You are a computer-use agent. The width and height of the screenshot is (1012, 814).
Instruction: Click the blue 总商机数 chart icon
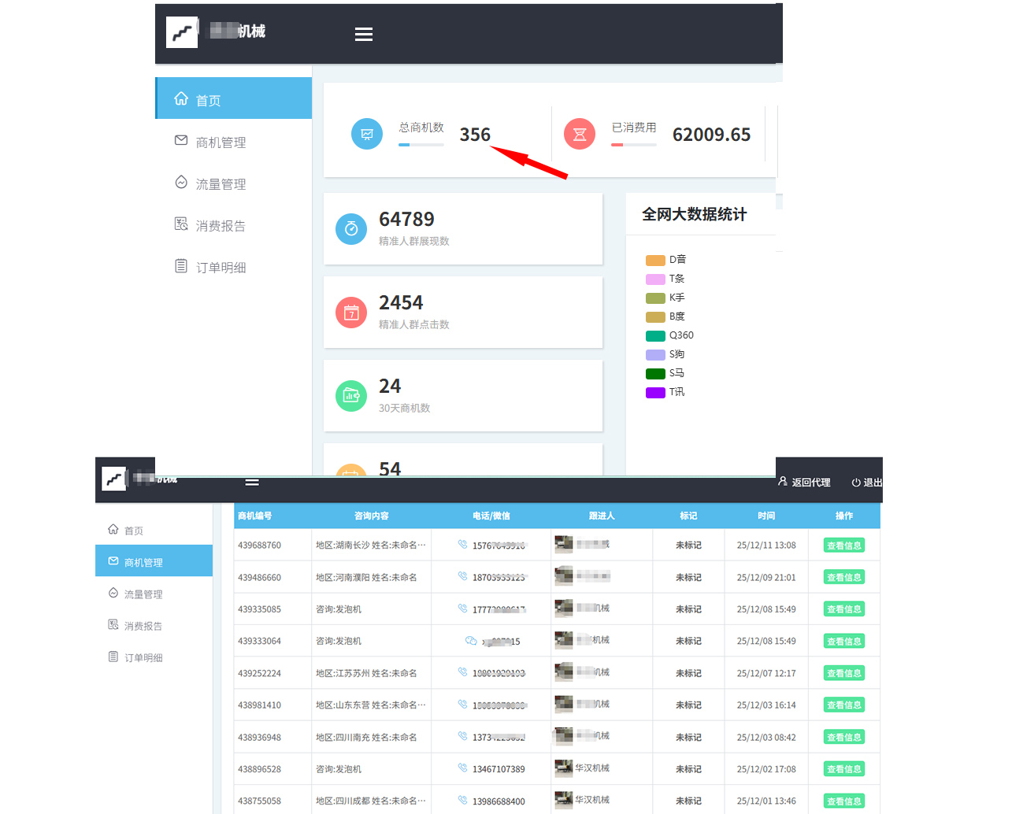click(367, 134)
